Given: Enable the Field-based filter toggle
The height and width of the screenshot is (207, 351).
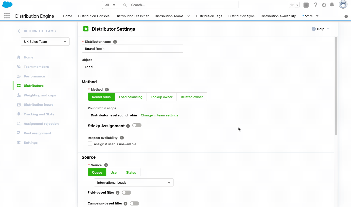Looking at the screenshot, I should (126, 193).
